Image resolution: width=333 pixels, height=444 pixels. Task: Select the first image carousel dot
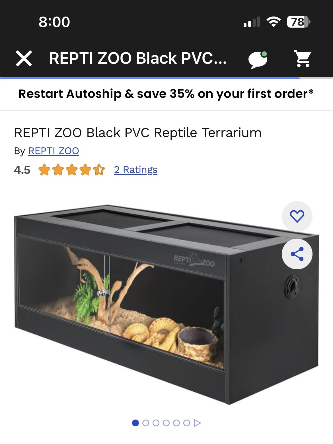click(x=135, y=423)
